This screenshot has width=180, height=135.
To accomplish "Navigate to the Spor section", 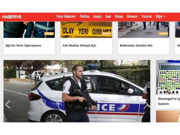I will [108, 17].
